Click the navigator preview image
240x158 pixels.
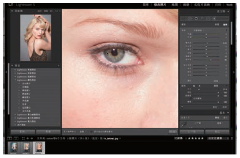coord(35,38)
